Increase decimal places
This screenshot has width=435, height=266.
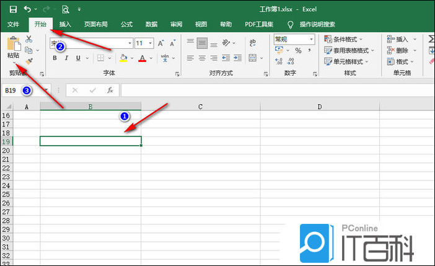[279, 61]
